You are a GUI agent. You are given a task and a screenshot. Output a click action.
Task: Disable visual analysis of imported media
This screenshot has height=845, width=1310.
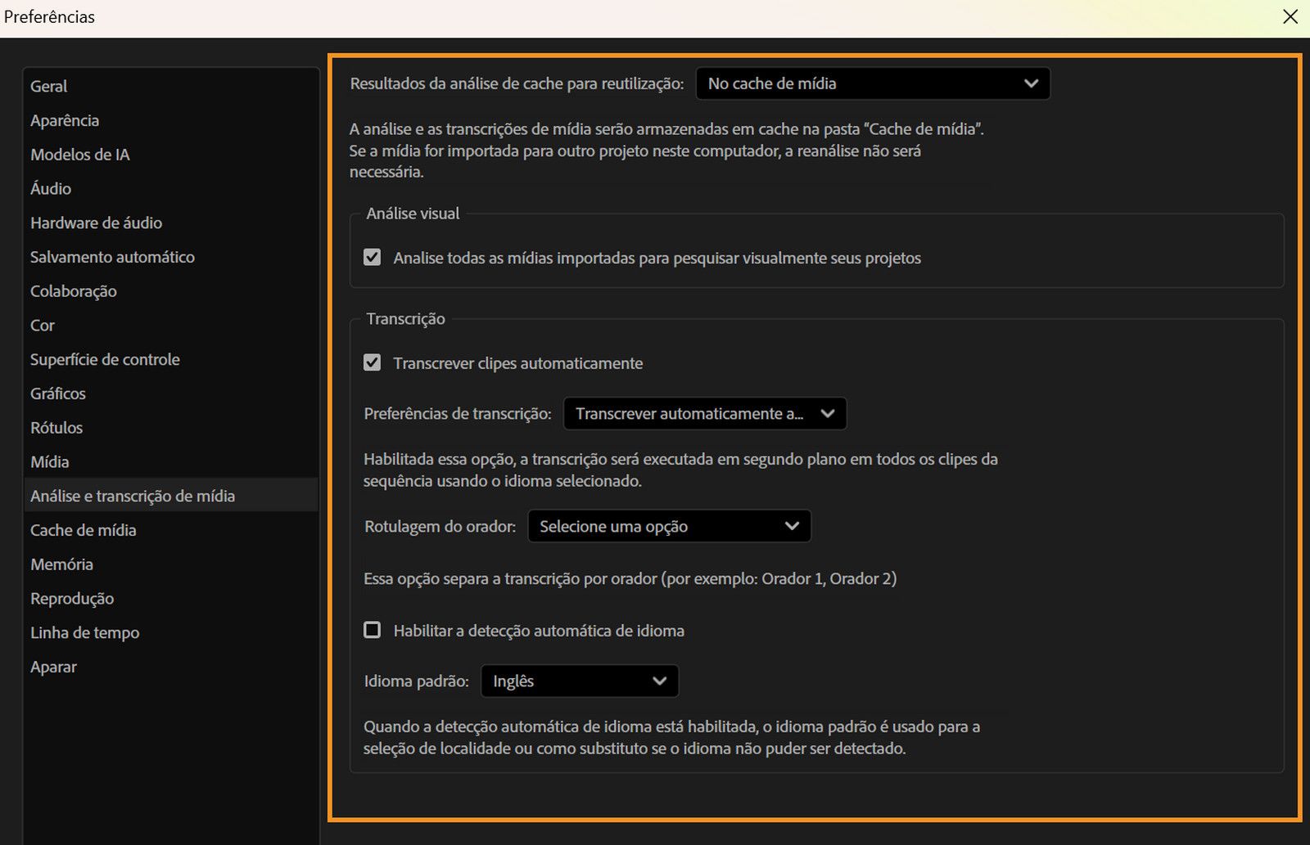(373, 257)
